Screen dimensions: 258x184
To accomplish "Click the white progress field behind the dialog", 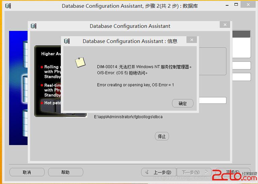I will (213, 100).
